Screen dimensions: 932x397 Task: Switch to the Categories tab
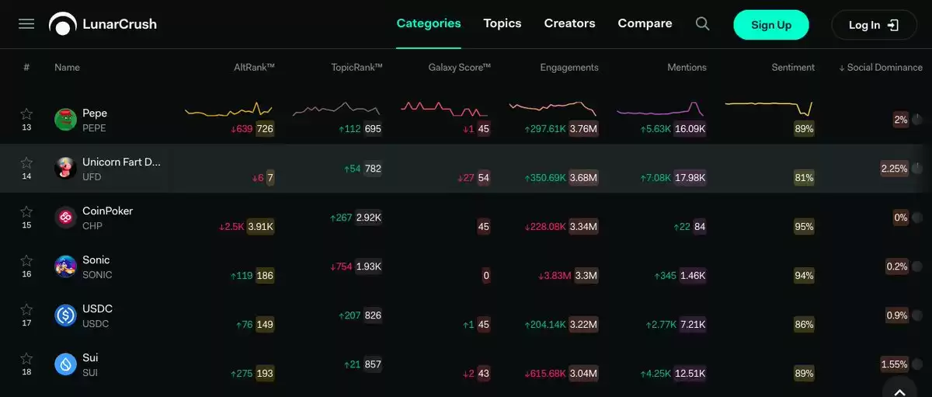(429, 23)
